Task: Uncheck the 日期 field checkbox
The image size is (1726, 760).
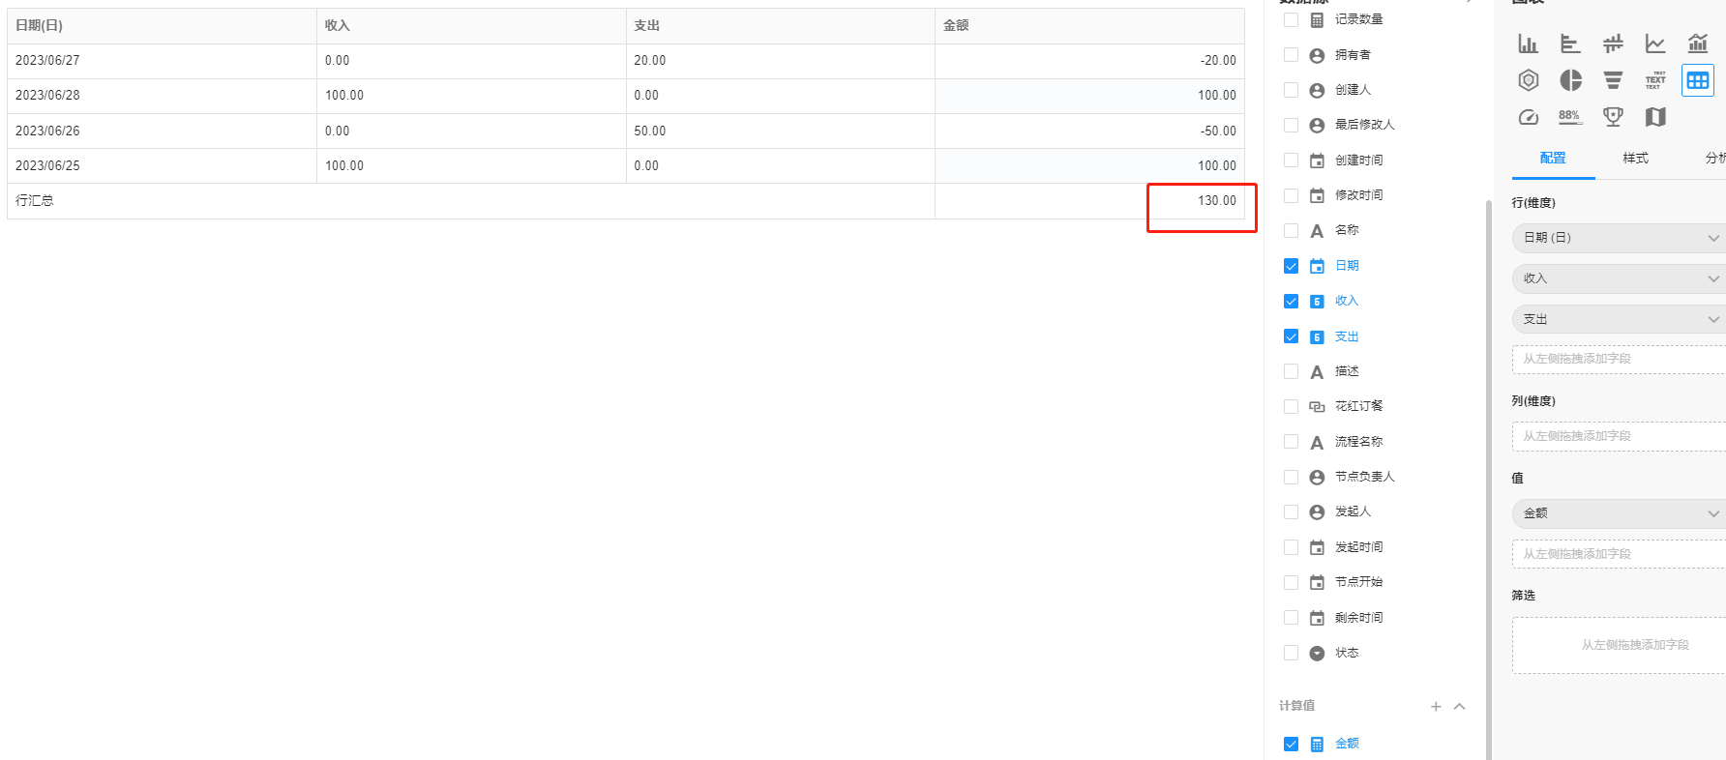Action: 1291,266
